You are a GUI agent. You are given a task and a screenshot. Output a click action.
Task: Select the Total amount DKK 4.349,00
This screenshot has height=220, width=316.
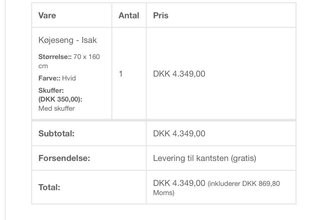(x=179, y=183)
